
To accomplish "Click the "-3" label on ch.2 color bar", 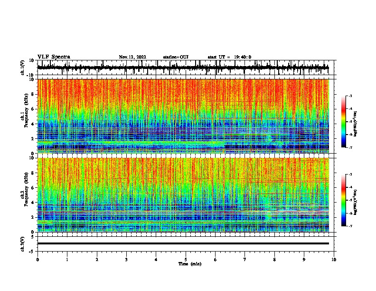I will pyautogui.click(x=350, y=175).
